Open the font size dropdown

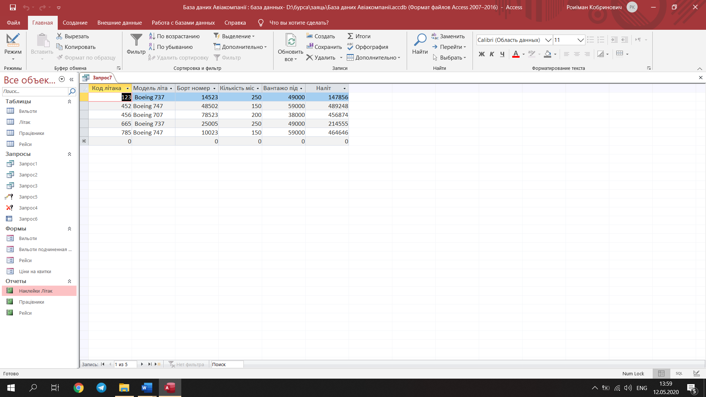pyautogui.click(x=580, y=40)
